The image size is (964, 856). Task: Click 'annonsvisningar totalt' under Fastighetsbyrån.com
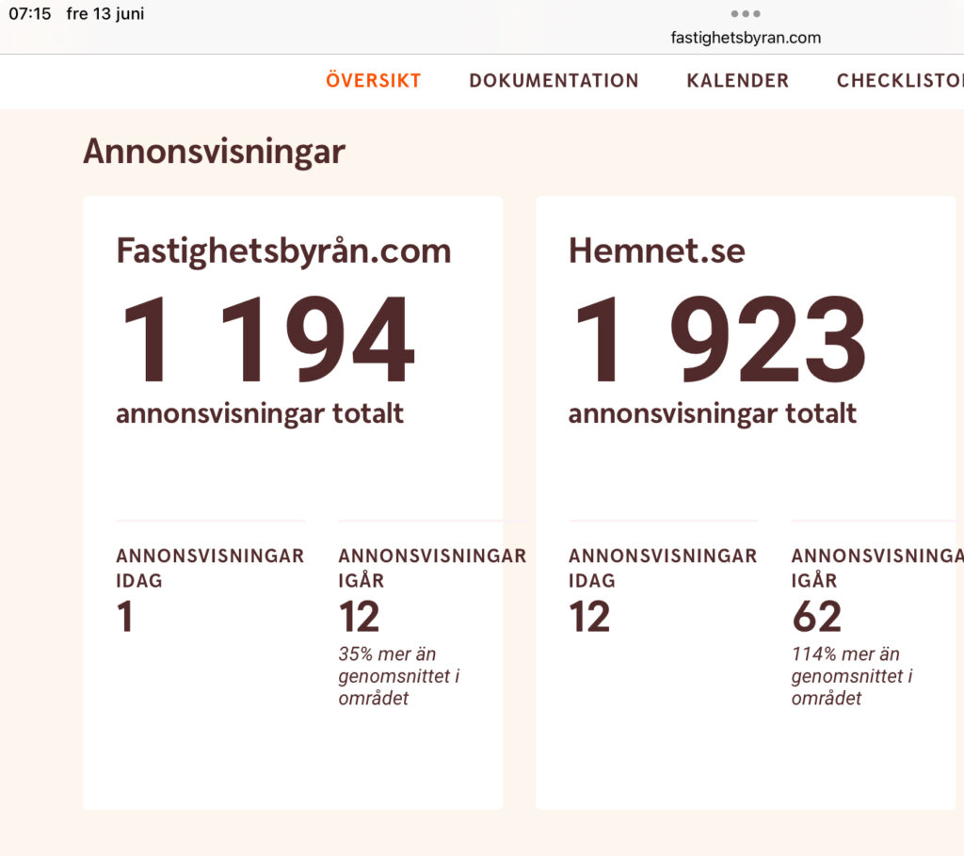click(x=260, y=413)
